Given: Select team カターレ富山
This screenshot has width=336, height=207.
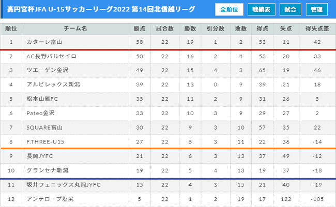Looking at the screenshot, I should pyautogui.click(x=44, y=42).
